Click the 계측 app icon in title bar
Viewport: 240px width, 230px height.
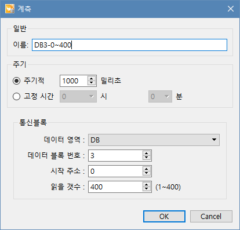(10, 9)
